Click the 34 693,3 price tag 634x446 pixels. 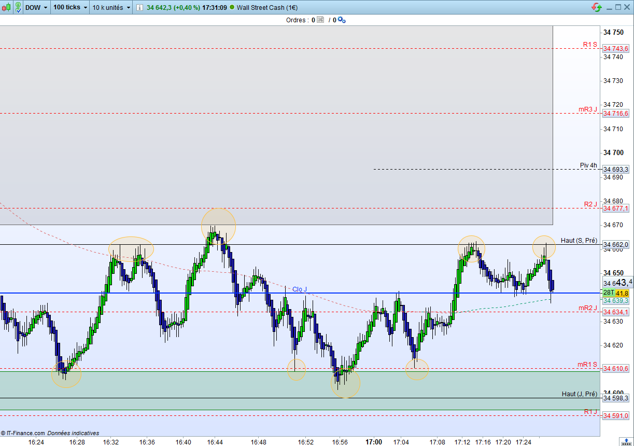click(x=616, y=170)
